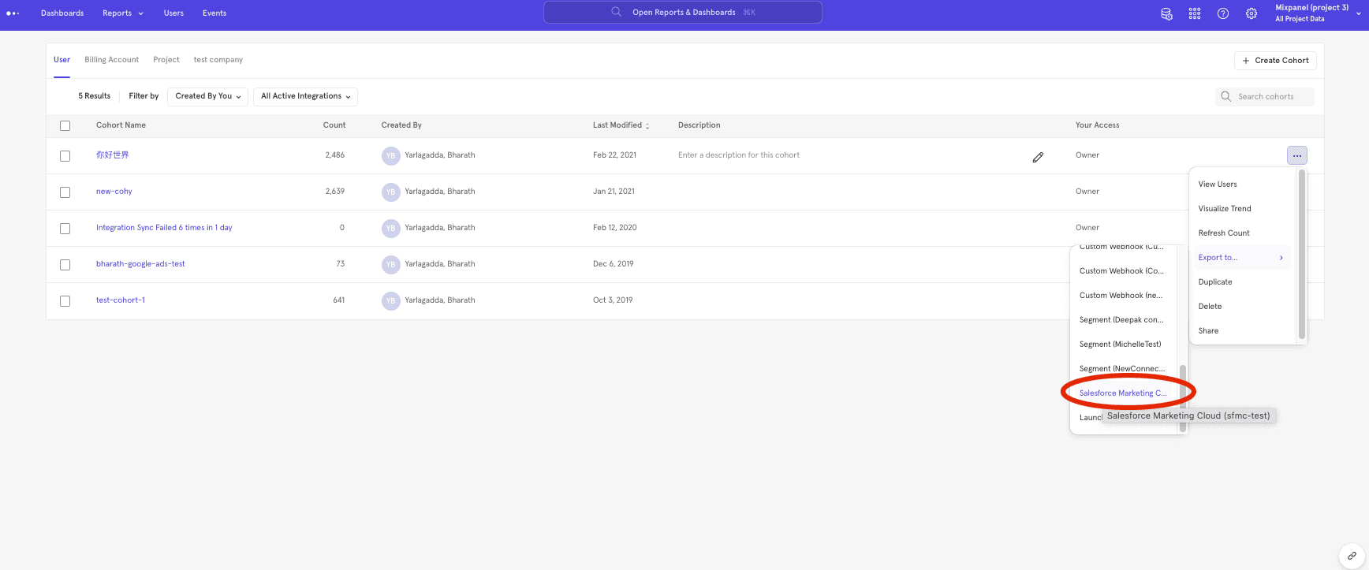Image resolution: width=1369 pixels, height=570 pixels.
Task: Open the apps grid icon
Action: coord(1195,13)
